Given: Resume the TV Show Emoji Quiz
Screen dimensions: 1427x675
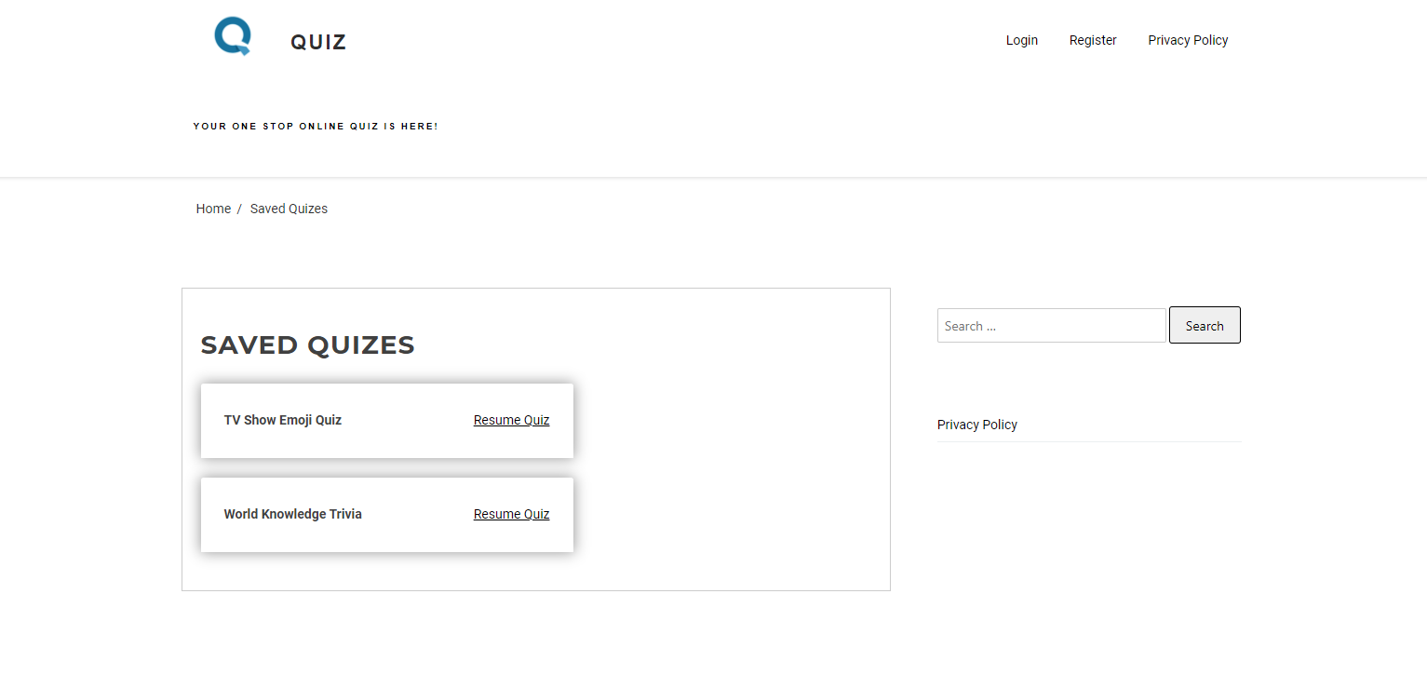Looking at the screenshot, I should click(x=511, y=420).
